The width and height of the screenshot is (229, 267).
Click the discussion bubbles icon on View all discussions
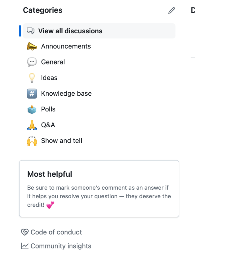(31, 31)
